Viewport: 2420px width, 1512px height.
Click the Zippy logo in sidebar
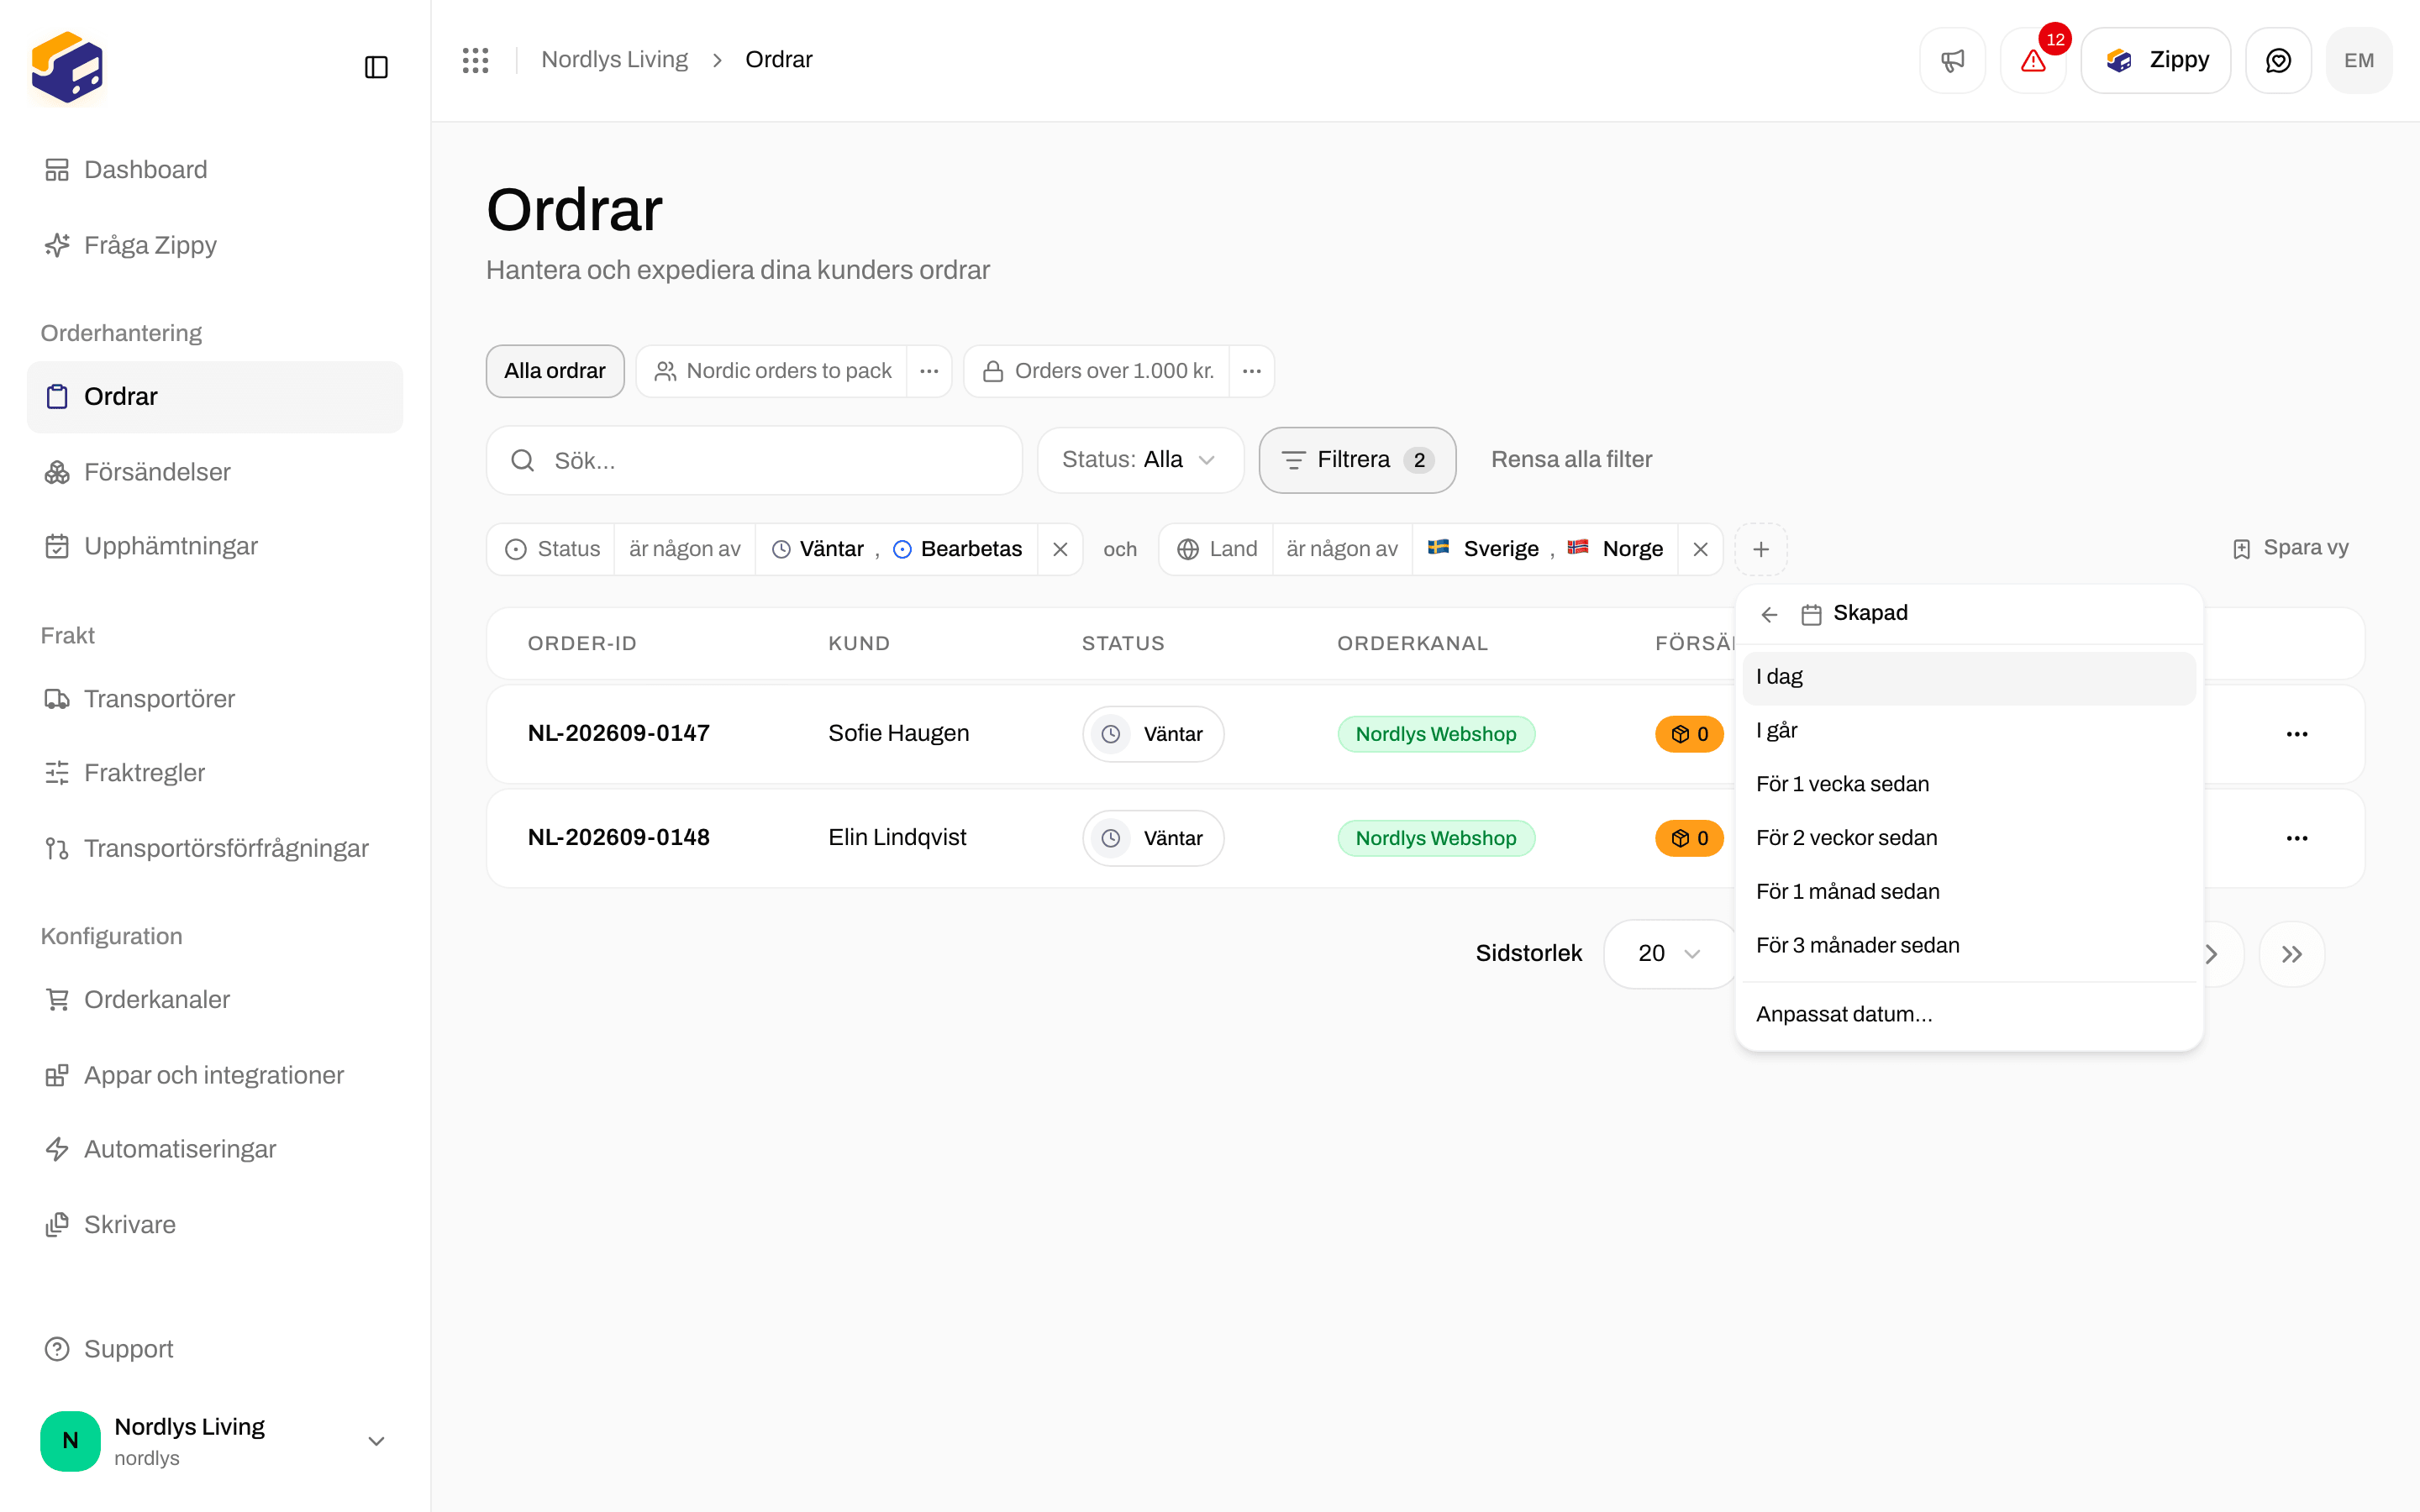(67, 67)
